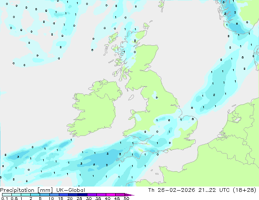
Task: Click the legend label '0.1'
Action: (x=4, y=198)
